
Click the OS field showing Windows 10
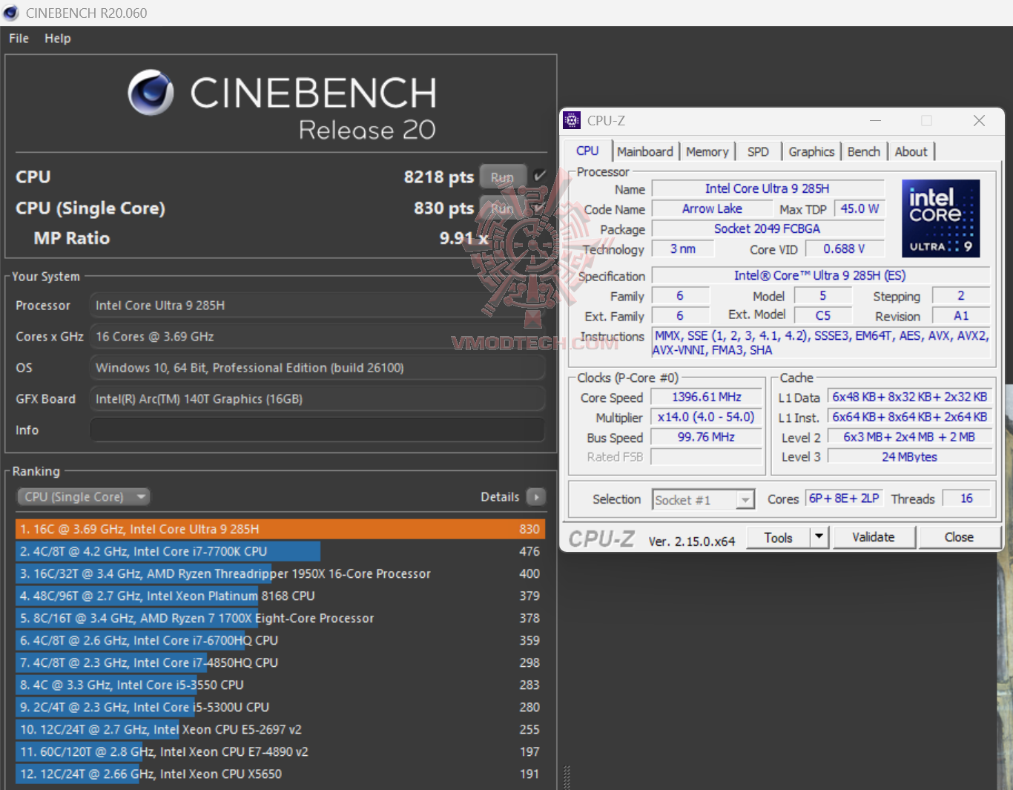[317, 368]
